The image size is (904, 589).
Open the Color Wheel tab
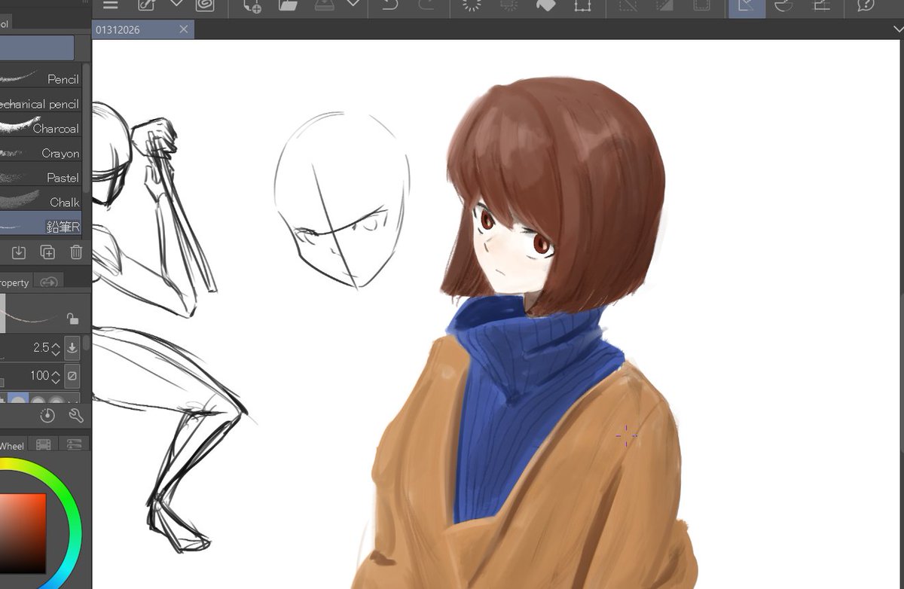click(13, 445)
